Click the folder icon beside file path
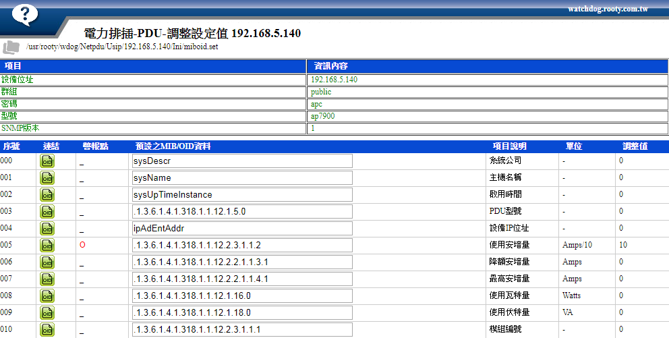 [11, 47]
